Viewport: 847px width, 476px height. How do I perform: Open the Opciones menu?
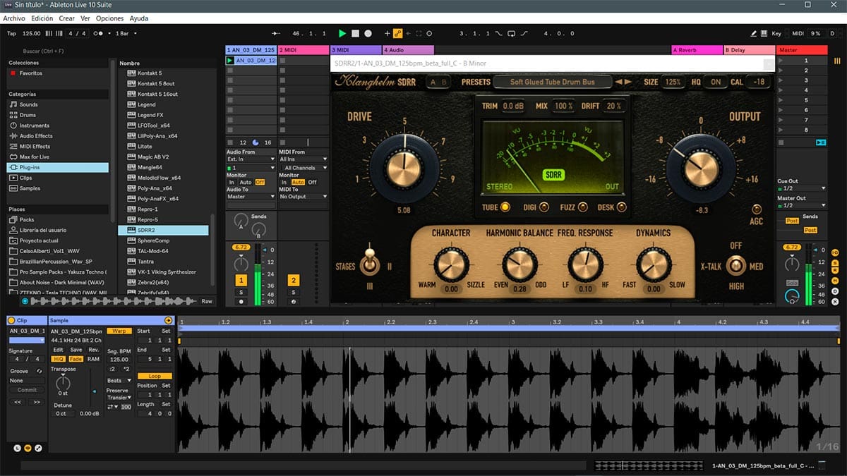(x=110, y=18)
